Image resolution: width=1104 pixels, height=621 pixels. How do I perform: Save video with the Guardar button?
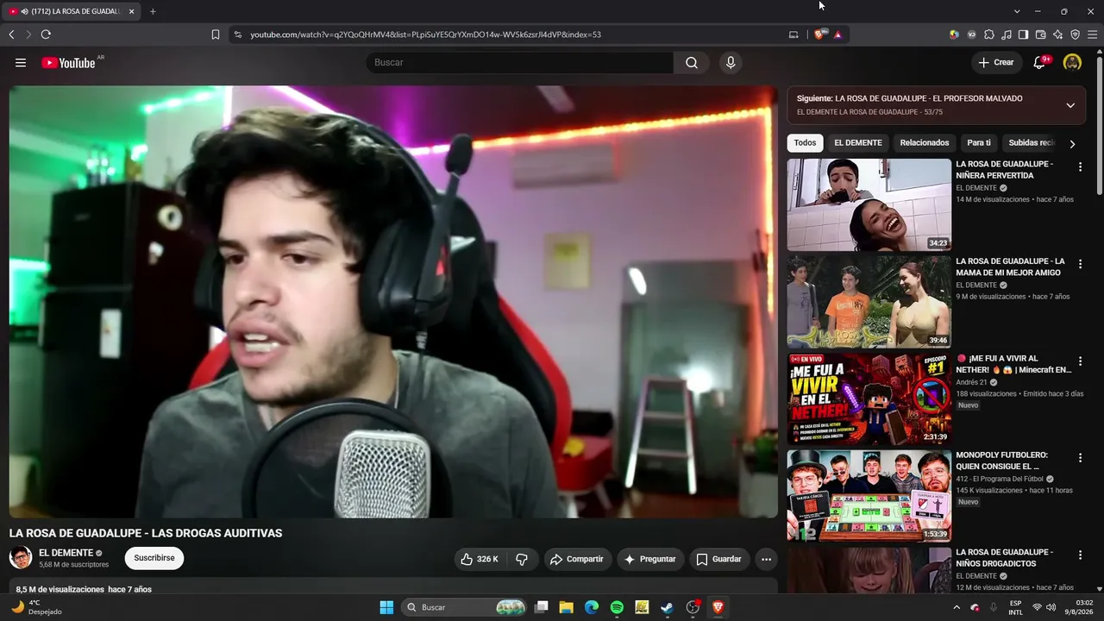(x=719, y=559)
